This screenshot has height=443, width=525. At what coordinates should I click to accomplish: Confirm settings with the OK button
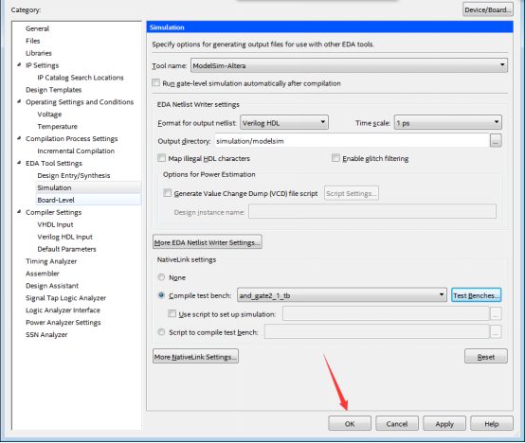click(350, 424)
